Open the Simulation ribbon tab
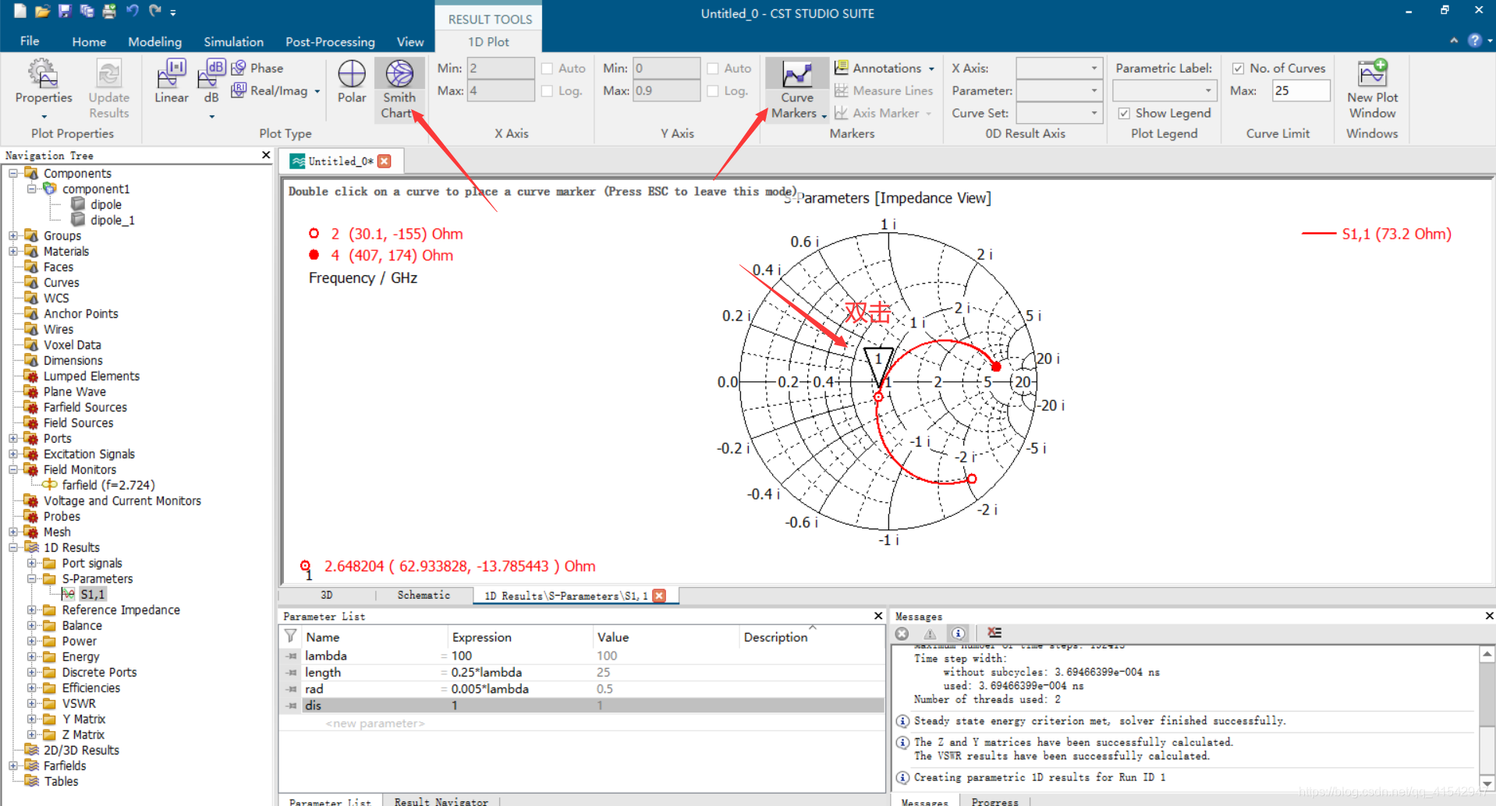The height and width of the screenshot is (806, 1496). (233, 41)
